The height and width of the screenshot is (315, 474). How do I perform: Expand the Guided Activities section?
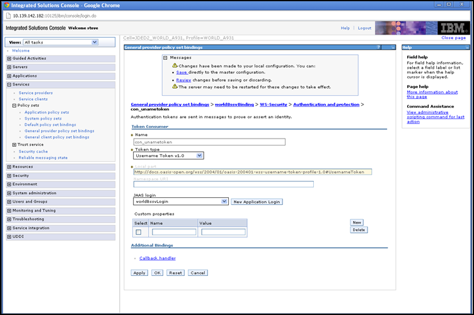(x=9, y=59)
